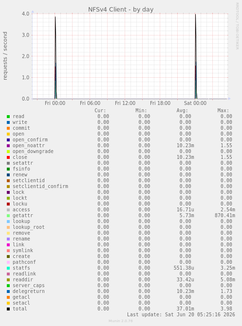Viewport: 242px width, 326px height.
Task: Select the renew legend label
Action: pyautogui.click(x=20, y=174)
